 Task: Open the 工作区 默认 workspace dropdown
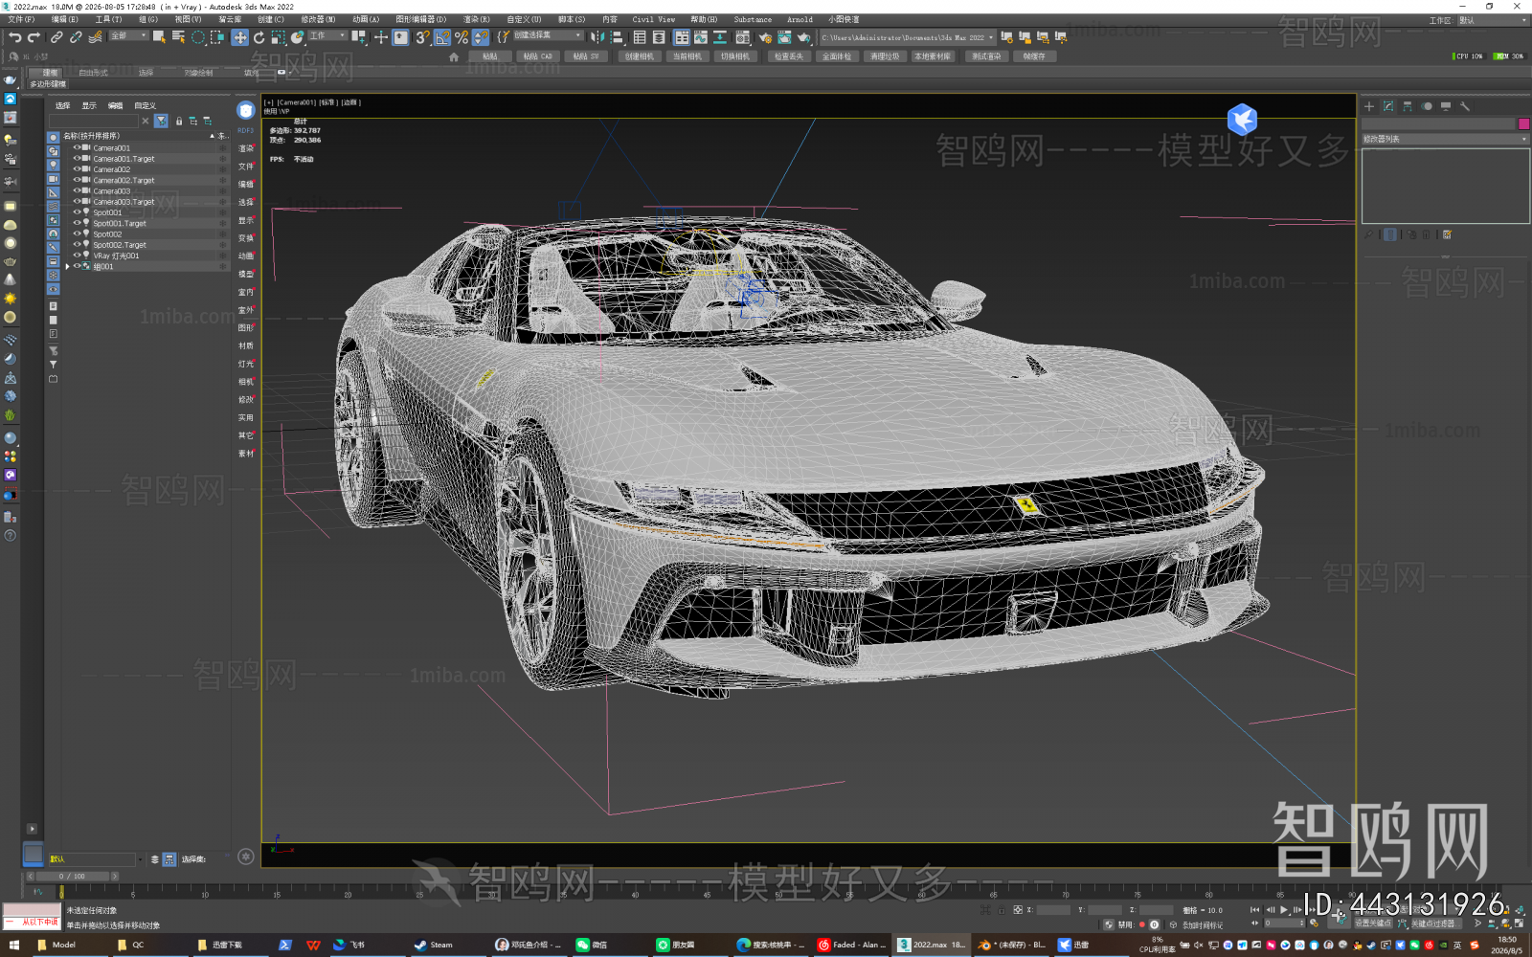click(1492, 20)
